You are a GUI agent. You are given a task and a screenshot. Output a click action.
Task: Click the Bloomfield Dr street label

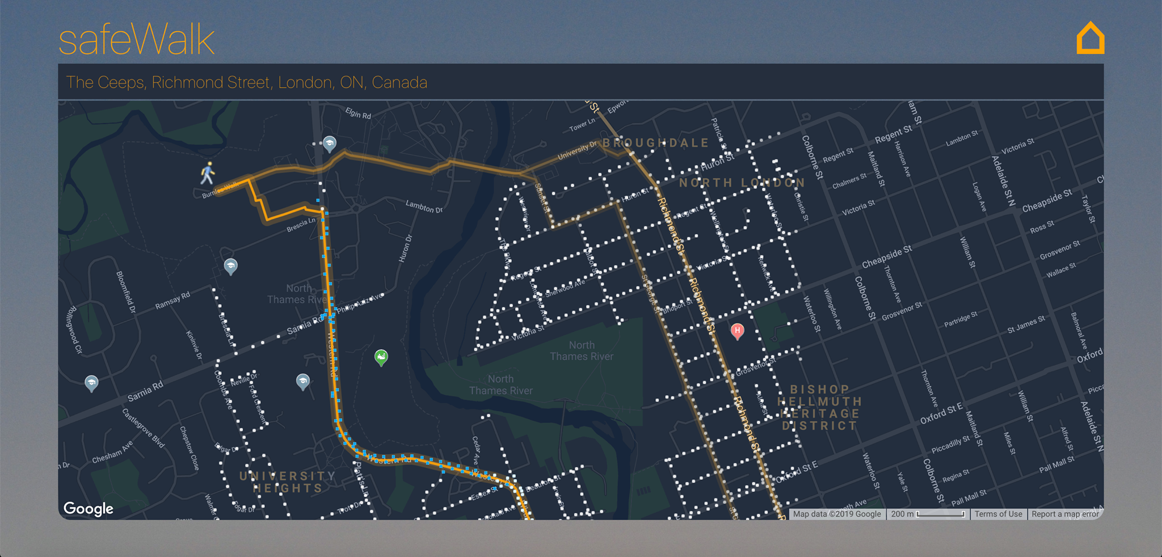pos(126,292)
